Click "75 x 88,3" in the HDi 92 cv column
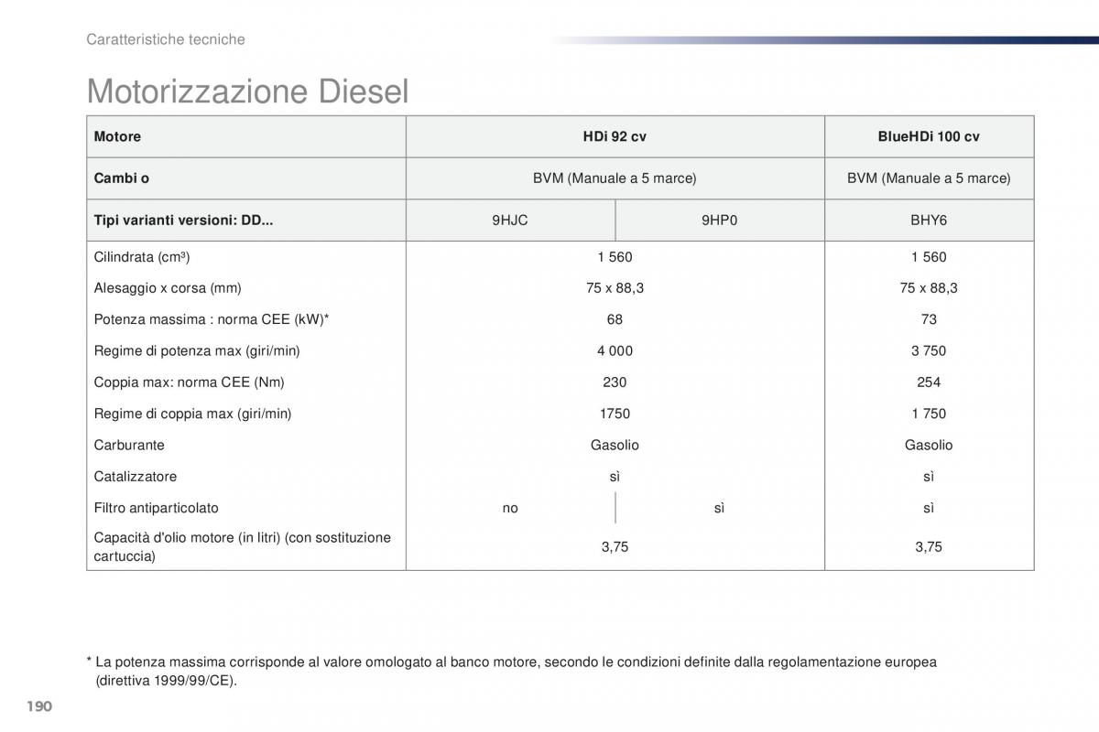This screenshot has width=1099, height=732. click(x=615, y=288)
